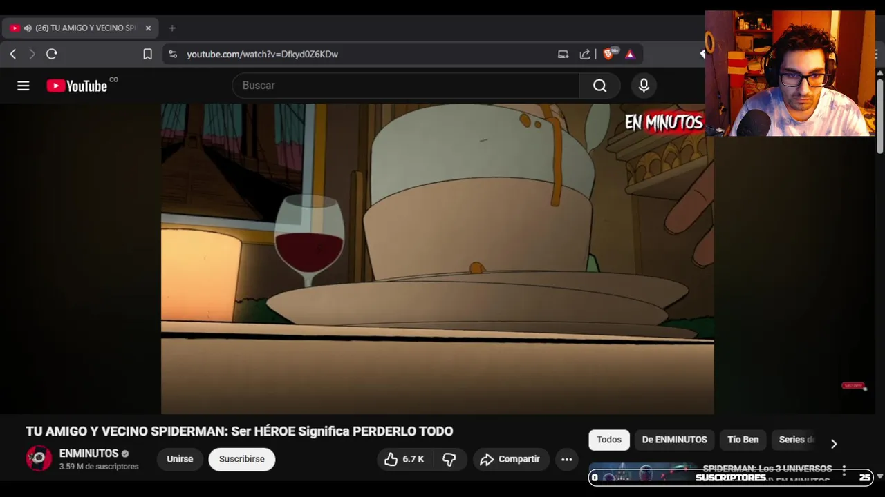Open YouTube hamburger guide menu

coord(24,86)
